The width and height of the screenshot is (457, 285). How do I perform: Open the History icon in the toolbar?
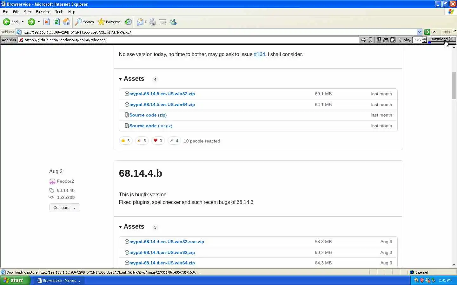(x=128, y=22)
